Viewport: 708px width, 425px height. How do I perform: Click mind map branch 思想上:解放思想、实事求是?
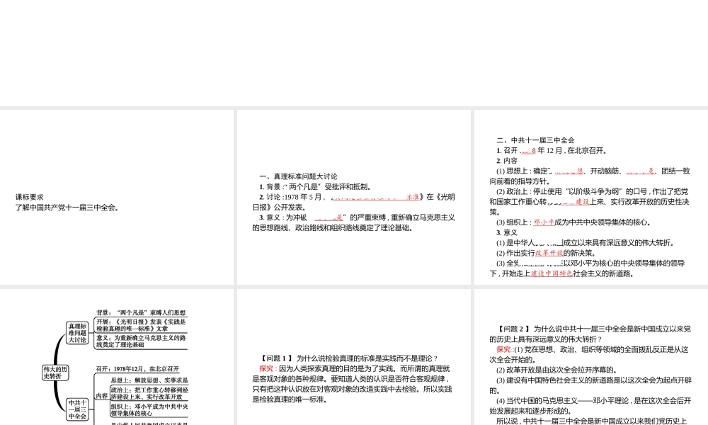point(149,380)
